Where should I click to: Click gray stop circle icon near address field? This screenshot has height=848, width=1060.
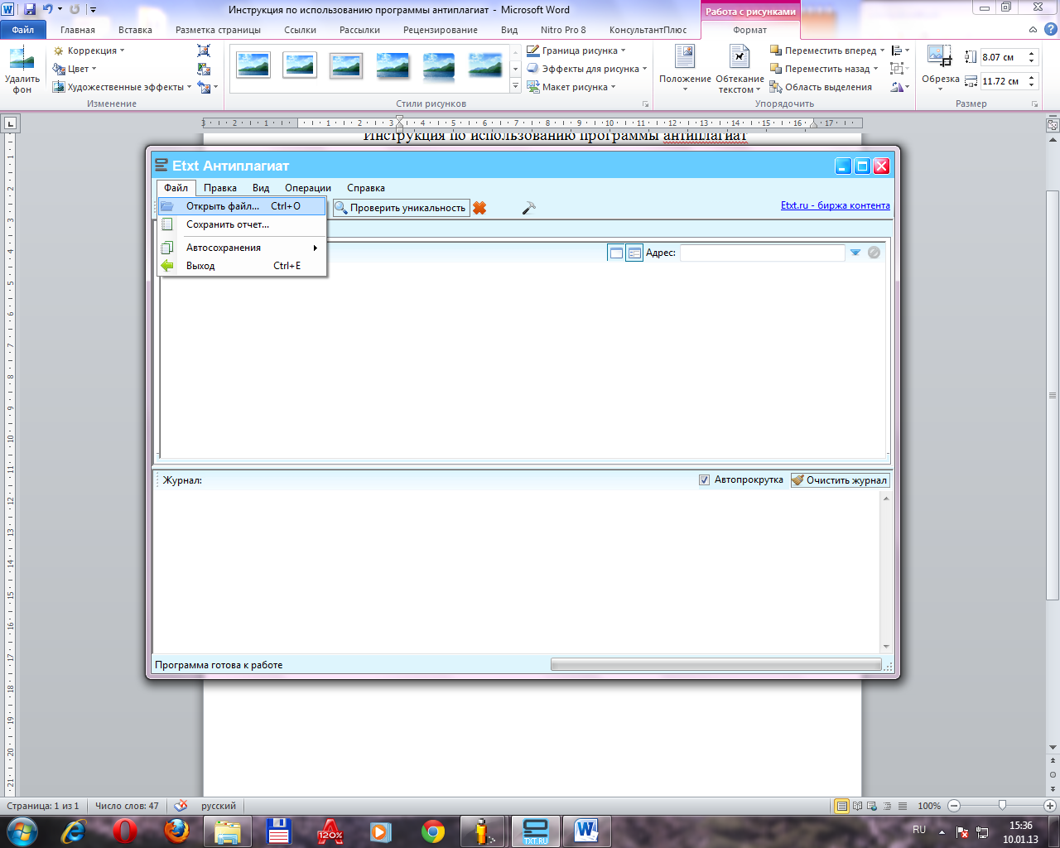(874, 253)
